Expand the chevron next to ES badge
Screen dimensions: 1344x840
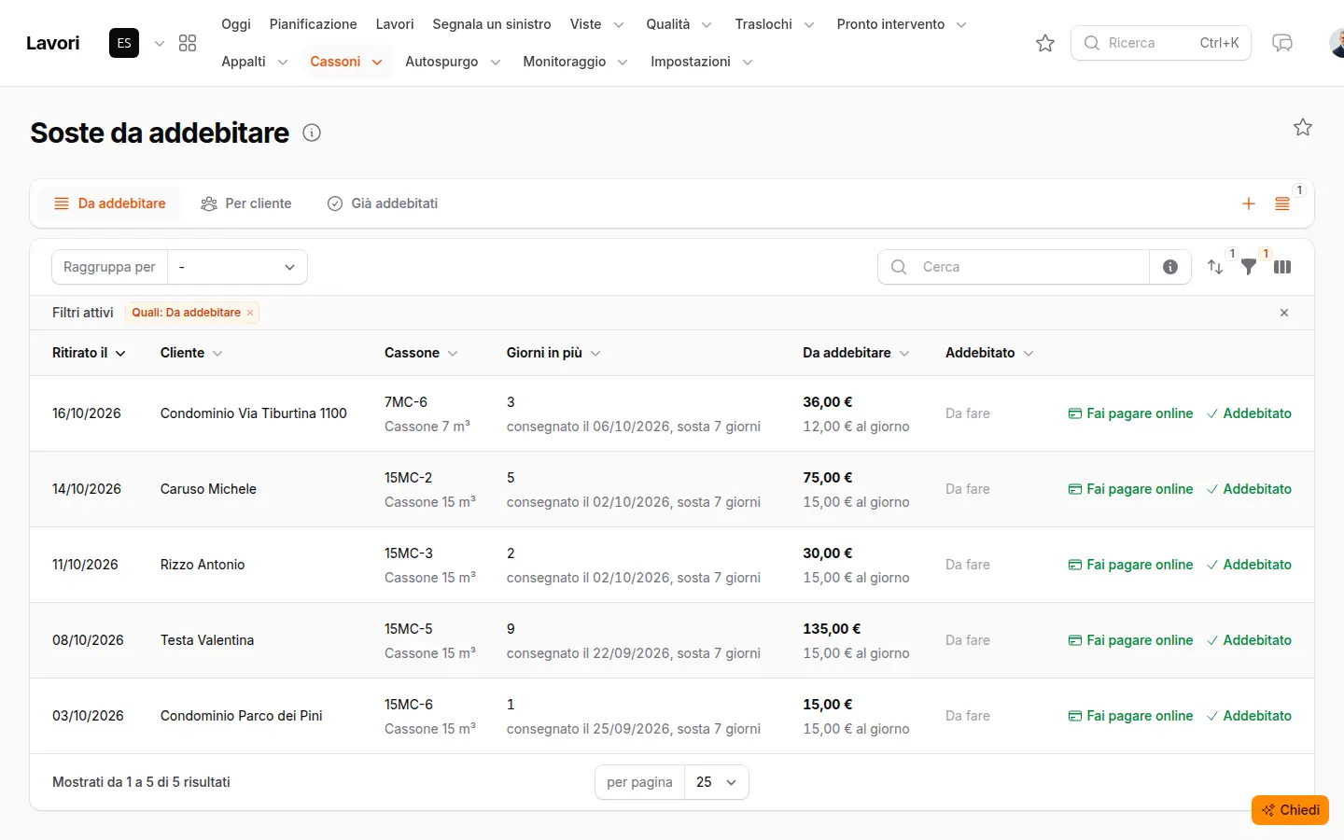pyautogui.click(x=160, y=43)
